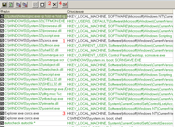The height and width of the screenshot is (127, 175).
Task: Sort by the Описание column header
Action: point(120,11)
